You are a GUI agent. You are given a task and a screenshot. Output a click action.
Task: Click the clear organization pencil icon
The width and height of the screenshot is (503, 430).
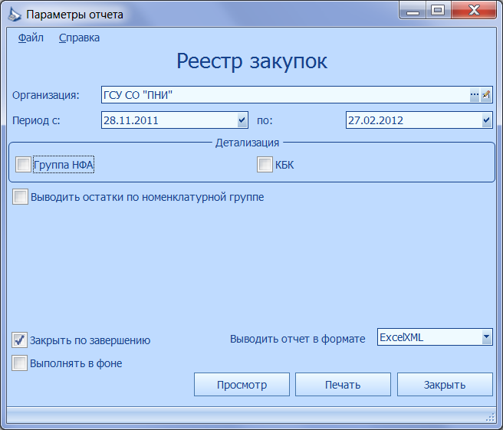(x=486, y=95)
